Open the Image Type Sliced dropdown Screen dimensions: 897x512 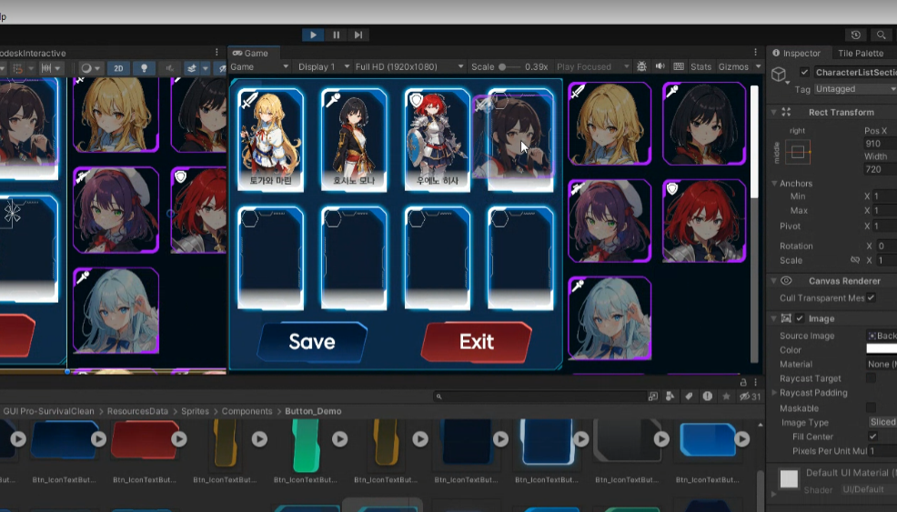pos(882,422)
